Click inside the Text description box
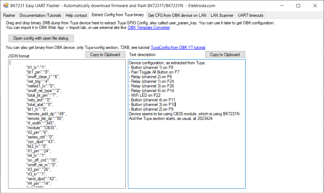 [x=187, y=124]
